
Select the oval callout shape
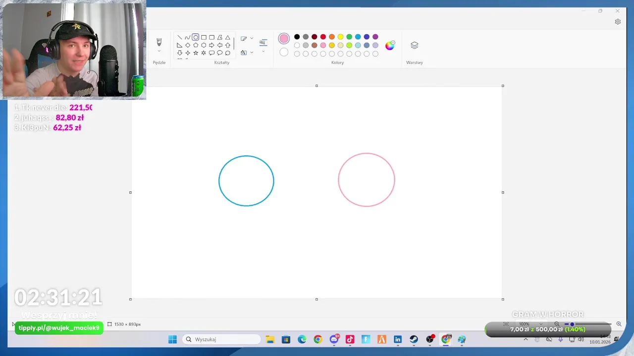click(220, 53)
